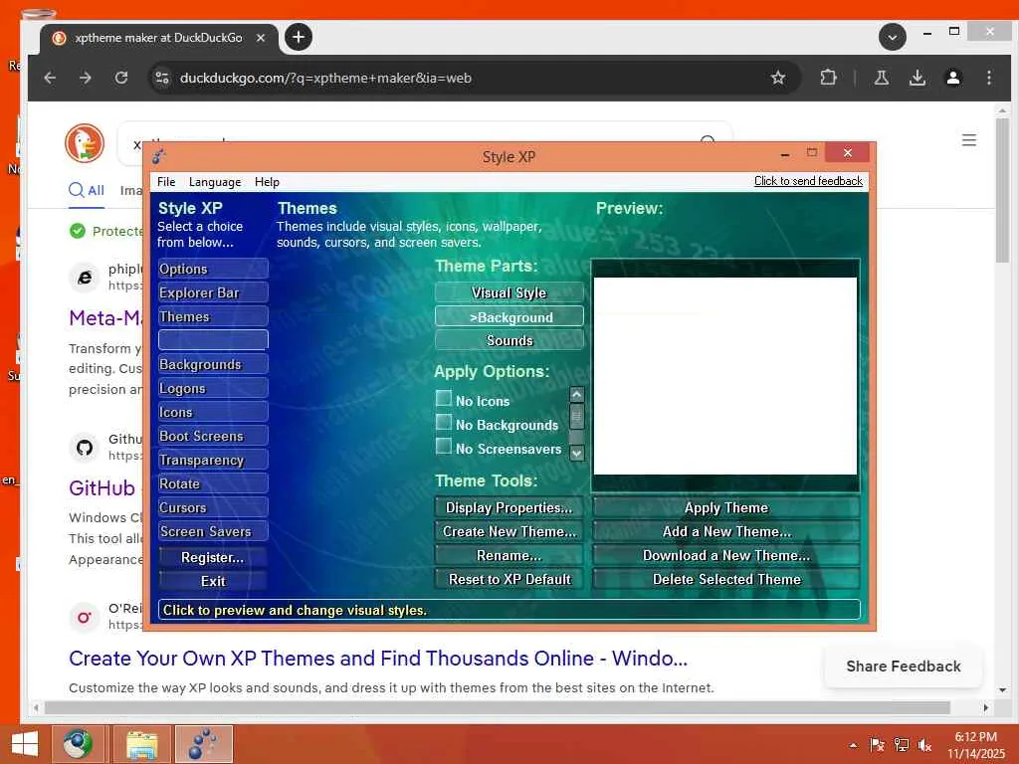
Task: Click the muted volume tray icon
Action: (924, 745)
